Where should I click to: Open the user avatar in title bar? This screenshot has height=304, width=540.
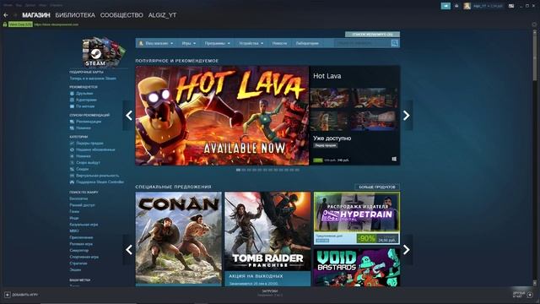(x=467, y=6)
